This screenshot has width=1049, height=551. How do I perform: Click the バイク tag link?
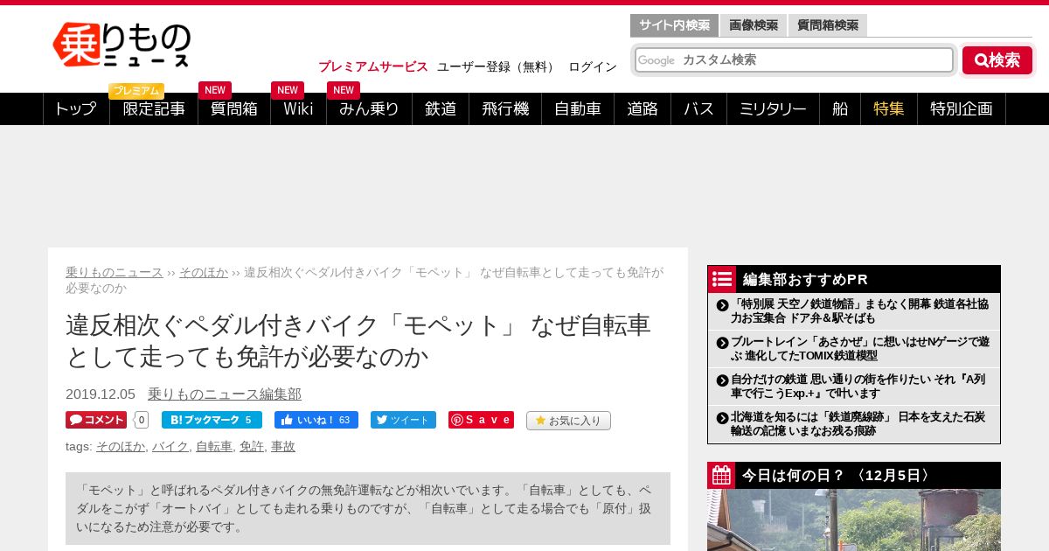(170, 447)
